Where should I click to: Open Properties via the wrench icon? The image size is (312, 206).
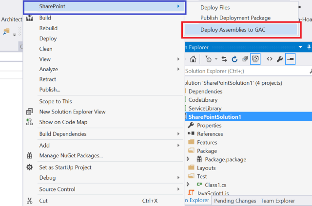(x=279, y=59)
